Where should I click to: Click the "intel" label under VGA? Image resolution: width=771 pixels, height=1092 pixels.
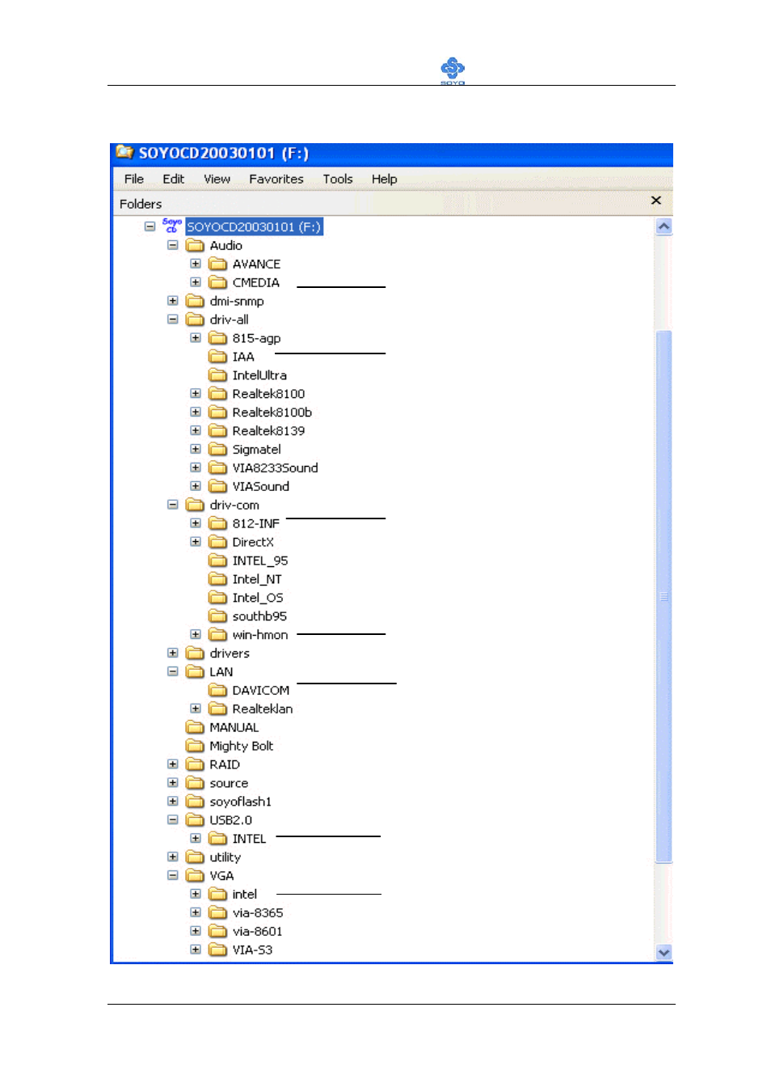pos(245,894)
